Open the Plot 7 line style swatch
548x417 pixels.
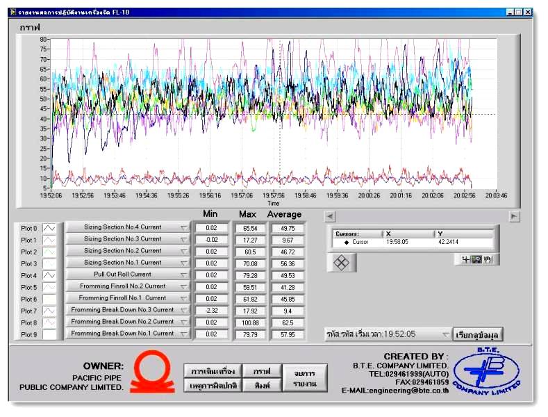coord(49,311)
